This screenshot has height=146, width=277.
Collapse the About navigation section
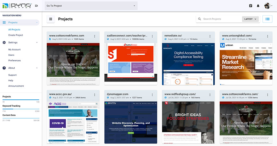click(x=37, y=68)
